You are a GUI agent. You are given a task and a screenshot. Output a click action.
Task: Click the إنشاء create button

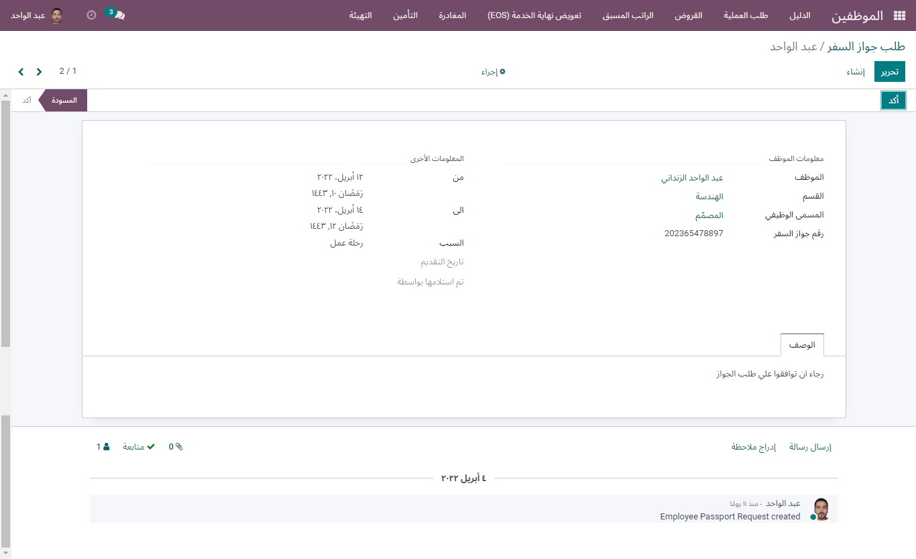(855, 72)
